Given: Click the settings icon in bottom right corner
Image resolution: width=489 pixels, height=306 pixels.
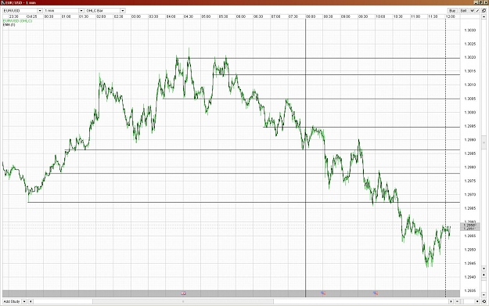Looking at the screenshot, I should coord(484,301).
